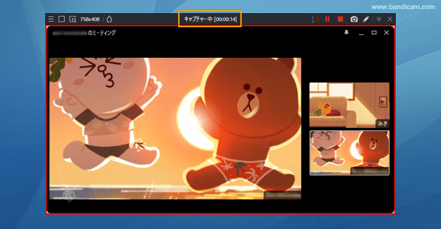
Task: Click the capture status timer 00:00:14
Action: [210, 19]
